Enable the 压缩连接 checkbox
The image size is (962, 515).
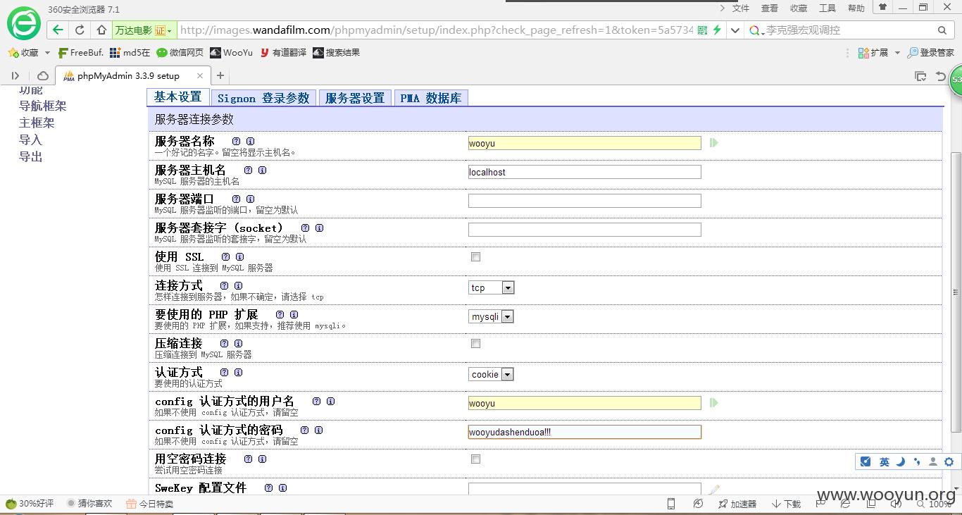coord(476,344)
